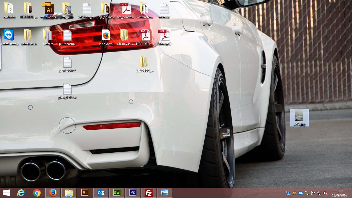The image size is (352, 198).
Task: Open the network status tray icon
Action: [x=319, y=193]
